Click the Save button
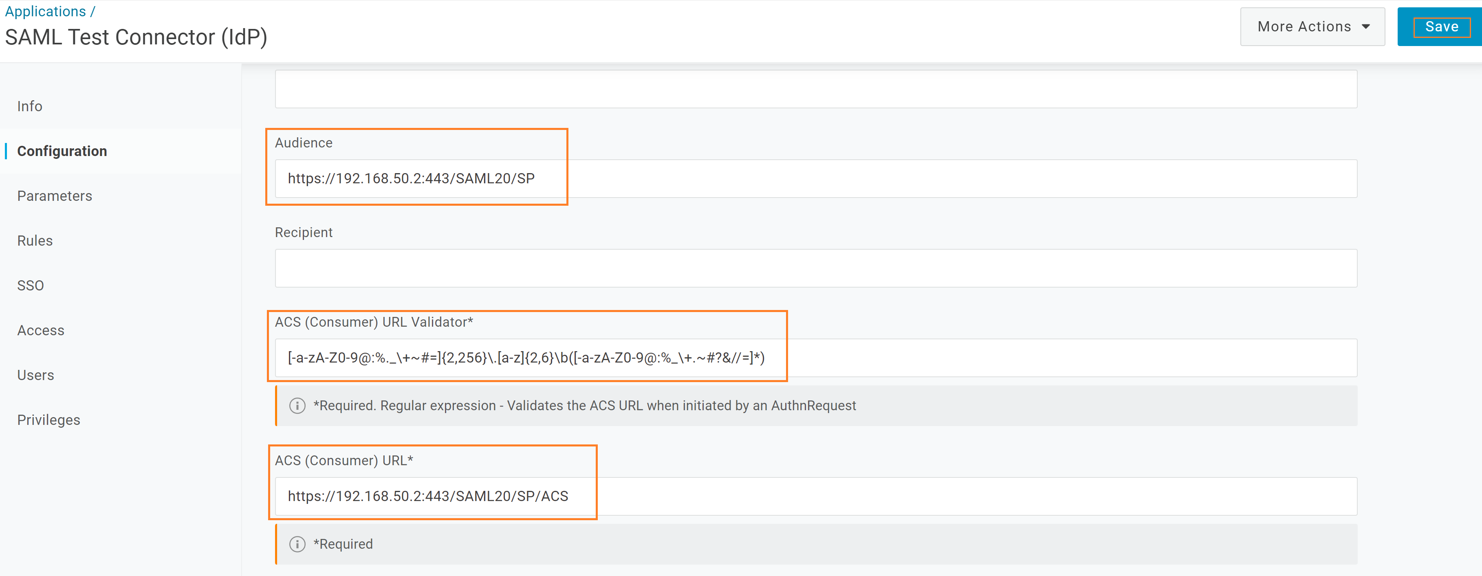 click(x=1441, y=27)
